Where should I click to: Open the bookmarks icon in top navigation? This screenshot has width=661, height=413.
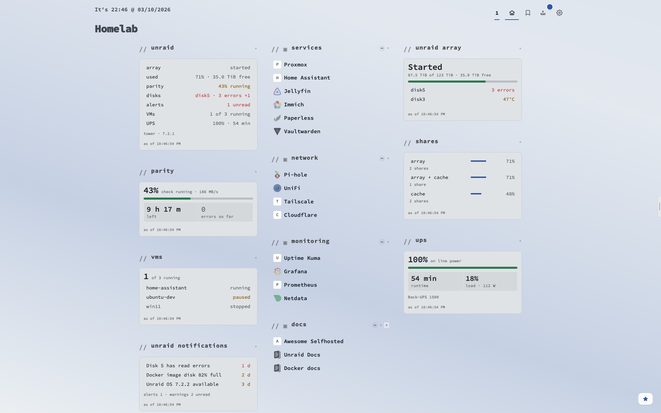tap(528, 13)
